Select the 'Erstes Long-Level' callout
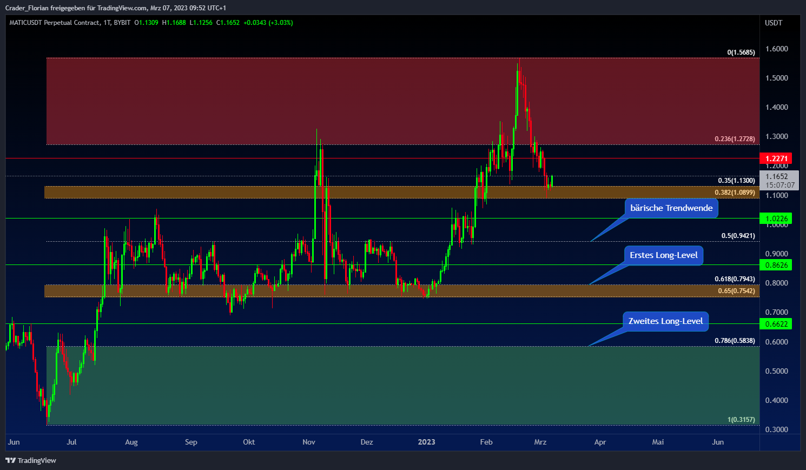The height and width of the screenshot is (470, 806). pos(664,255)
